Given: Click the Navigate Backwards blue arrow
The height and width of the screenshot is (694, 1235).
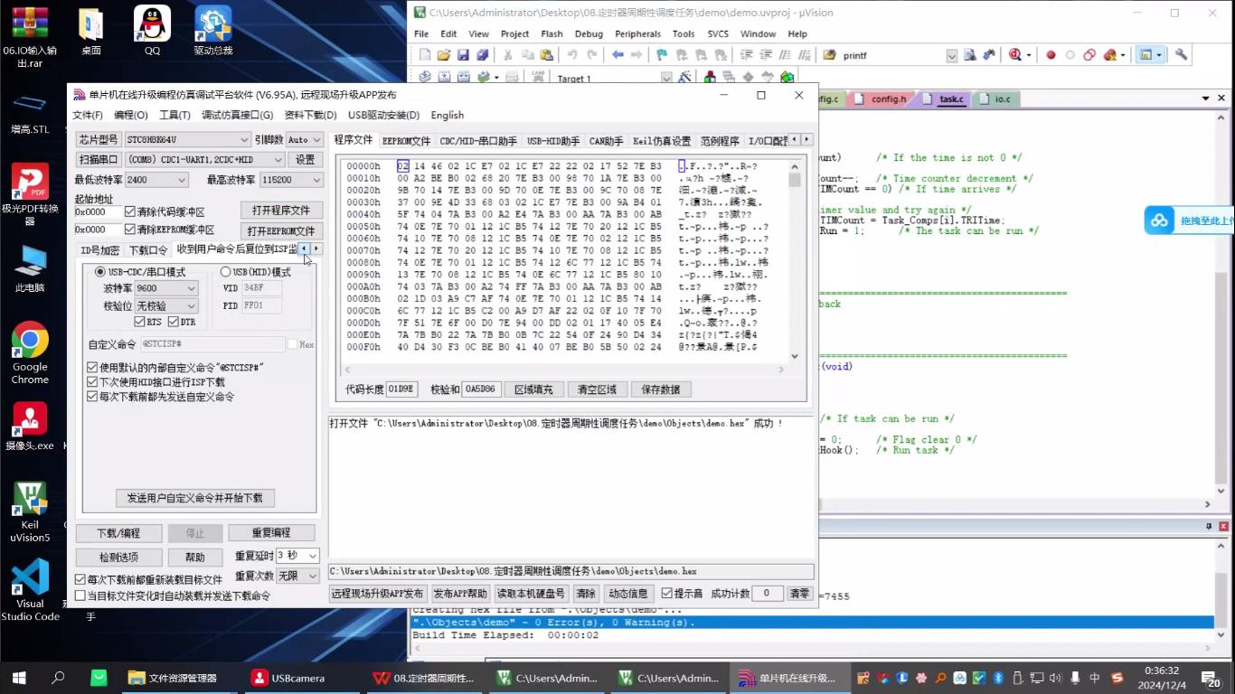Looking at the screenshot, I should pos(617,55).
